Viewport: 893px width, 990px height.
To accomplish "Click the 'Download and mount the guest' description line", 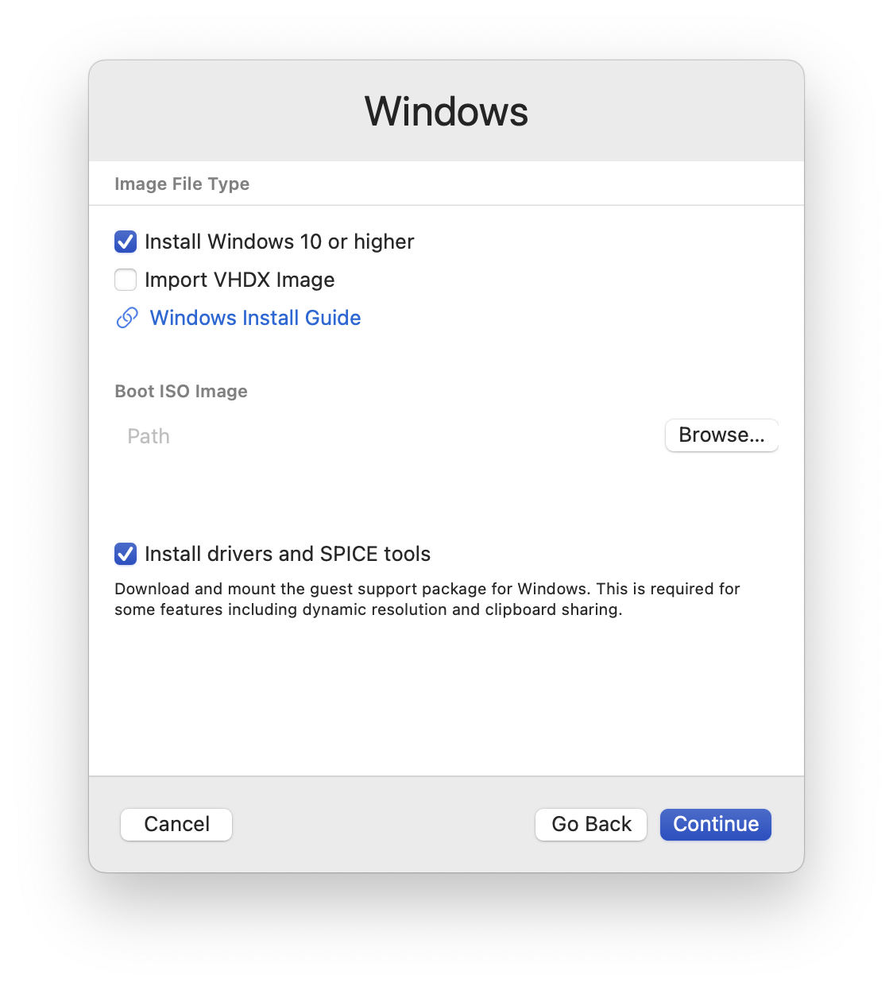I will pos(427,589).
